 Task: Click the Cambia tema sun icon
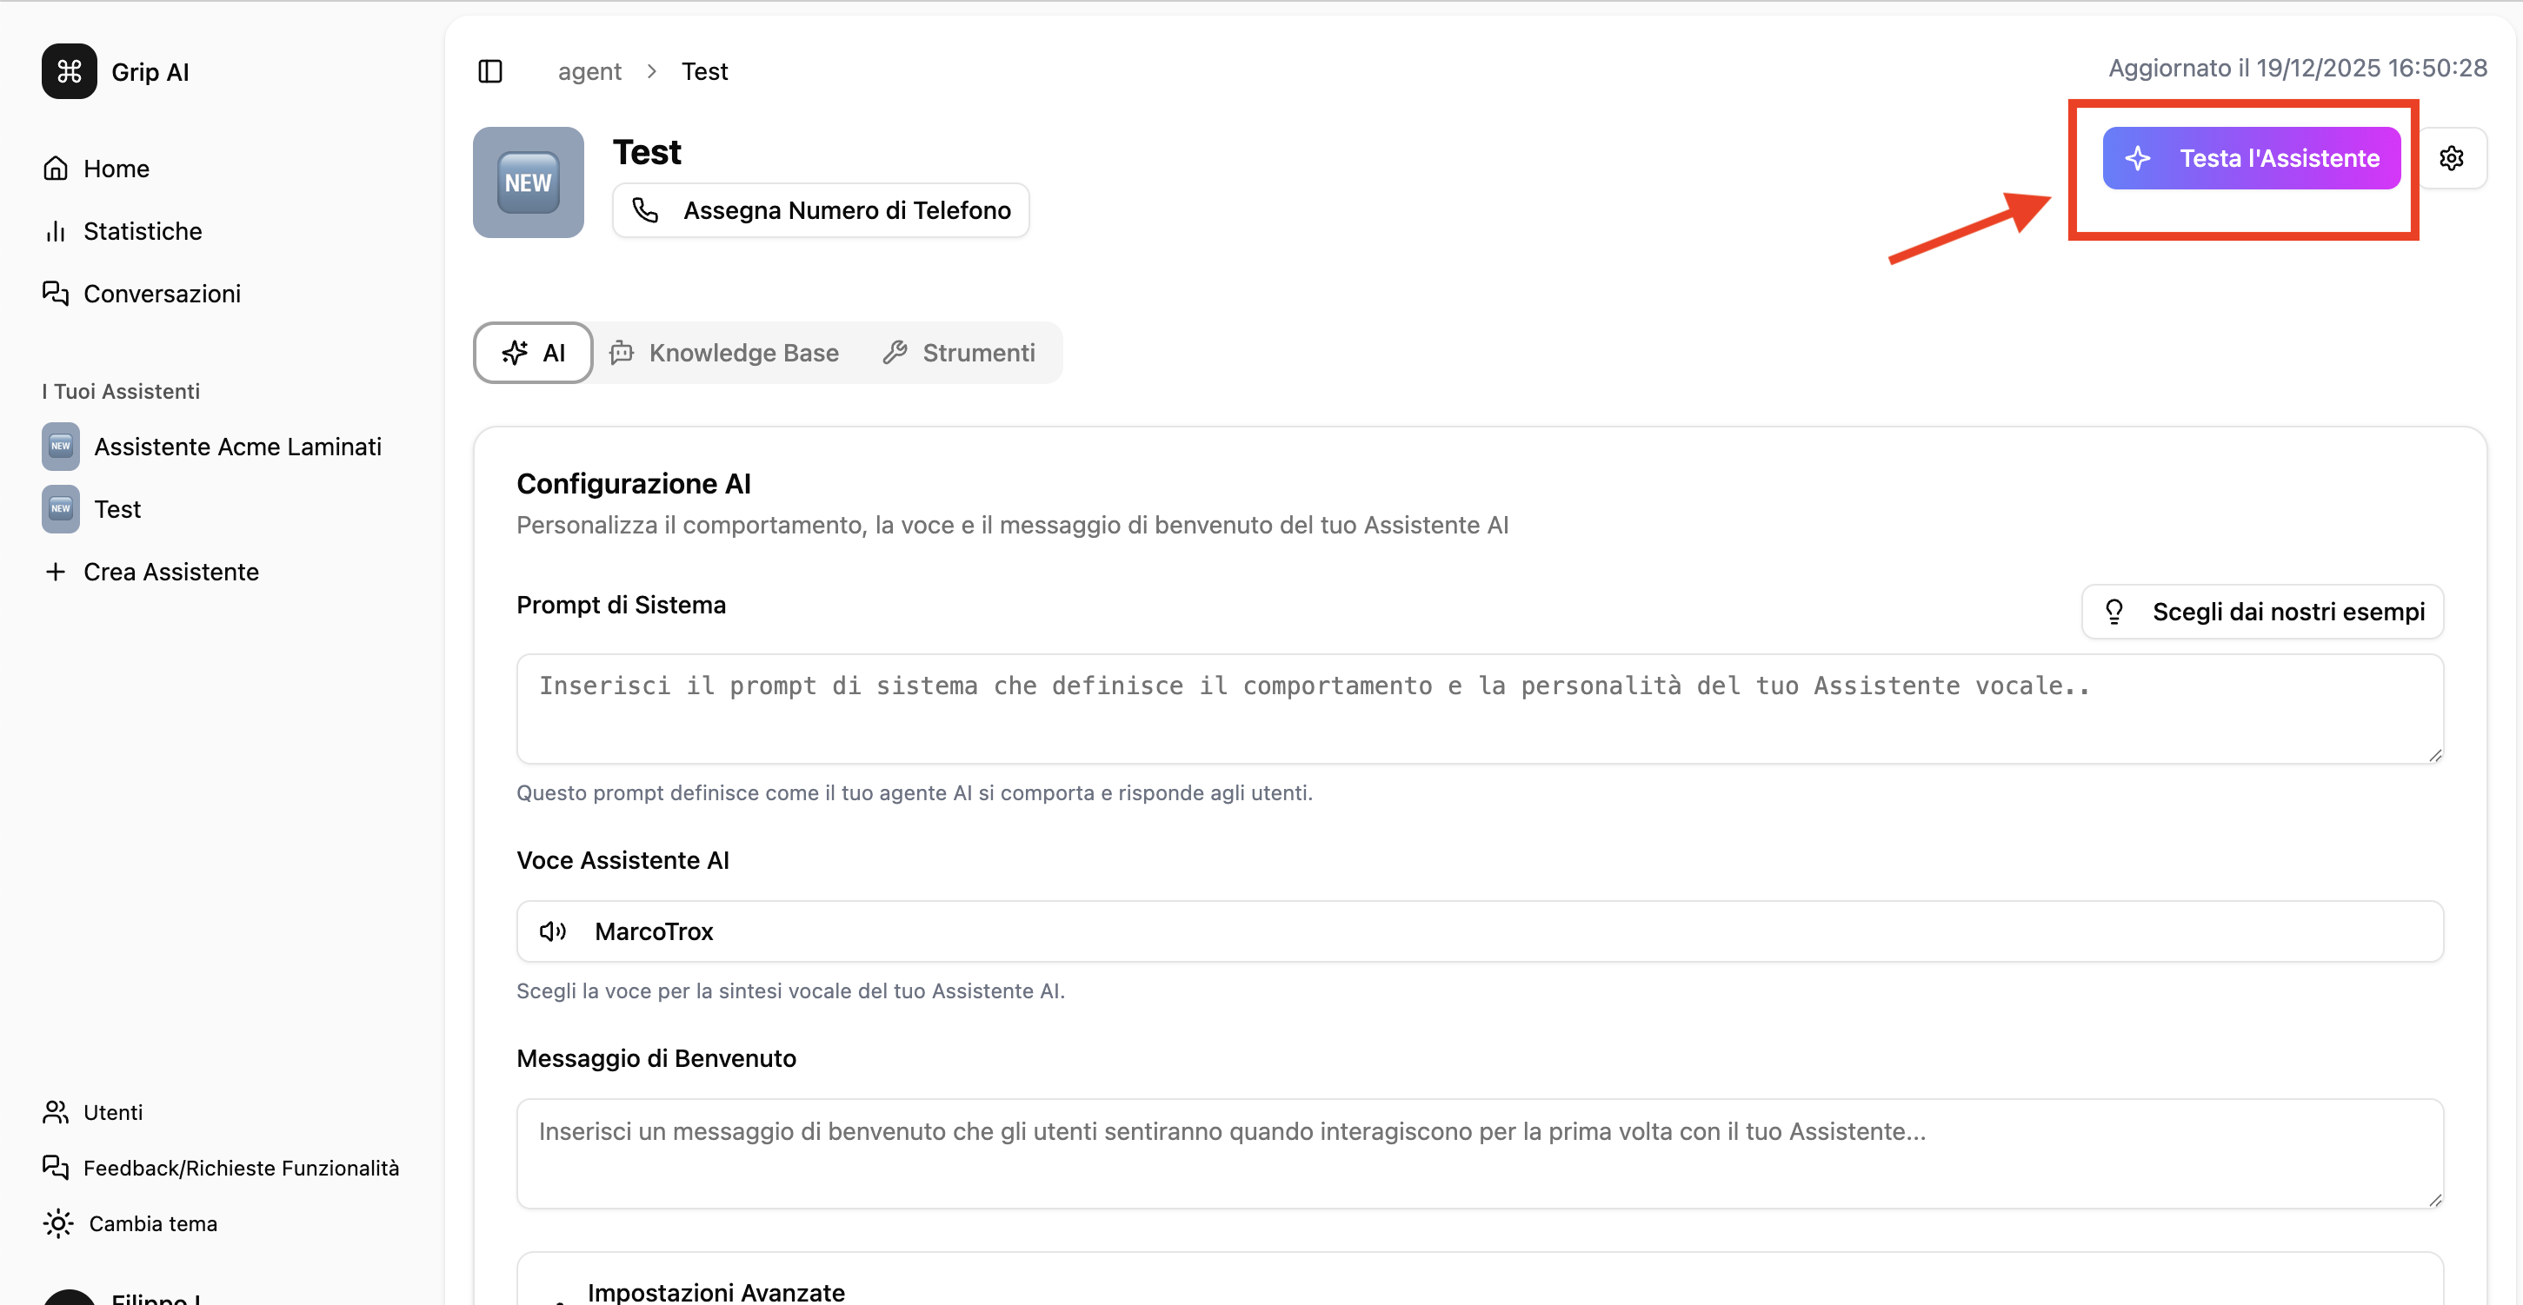(x=57, y=1222)
